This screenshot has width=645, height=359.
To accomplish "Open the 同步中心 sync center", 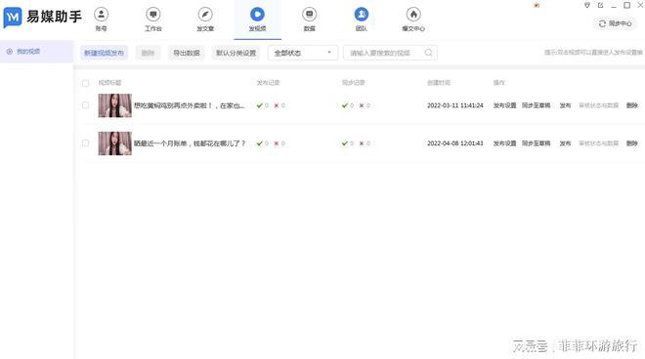I will pos(615,23).
